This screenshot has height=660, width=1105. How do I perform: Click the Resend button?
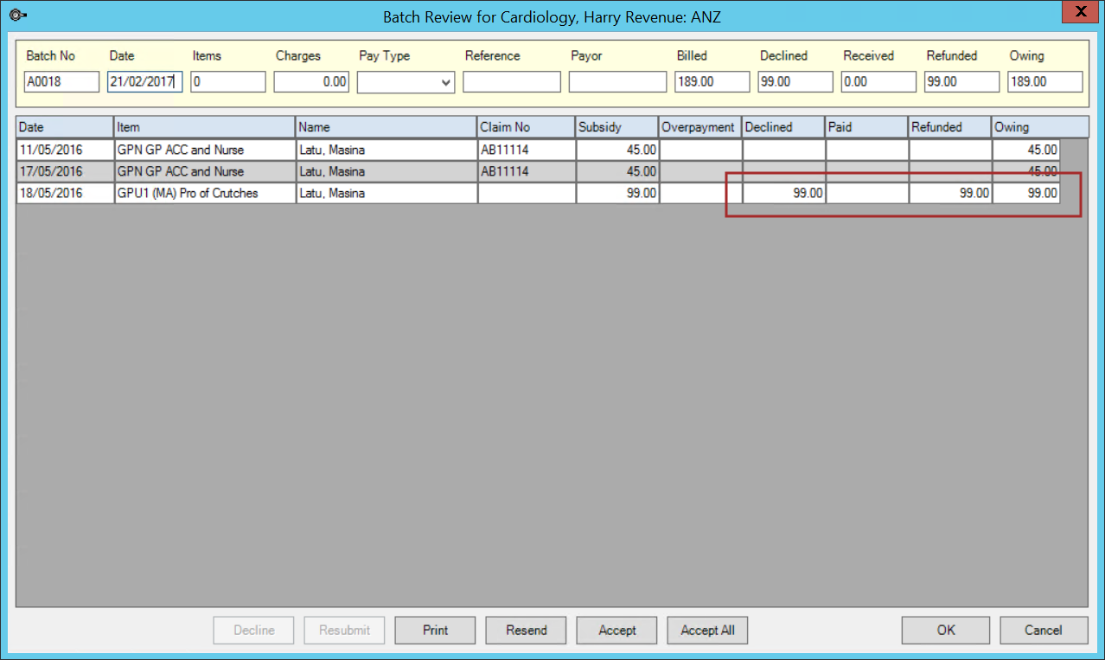click(526, 630)
